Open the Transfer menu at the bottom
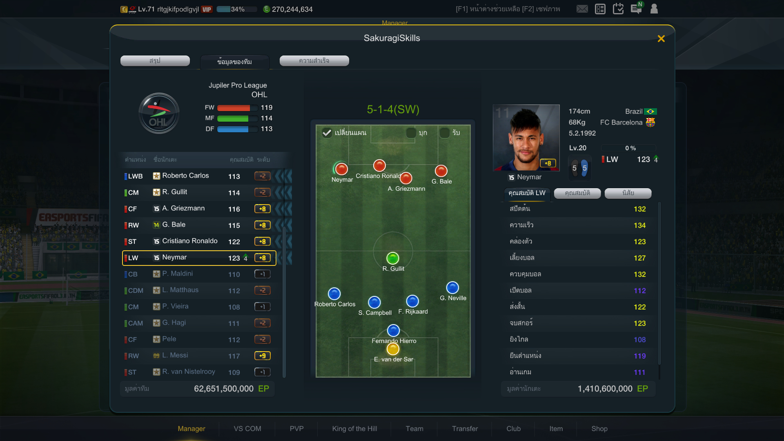The height and width of the screenshot is (441, 784). click(x=465, y=429)
